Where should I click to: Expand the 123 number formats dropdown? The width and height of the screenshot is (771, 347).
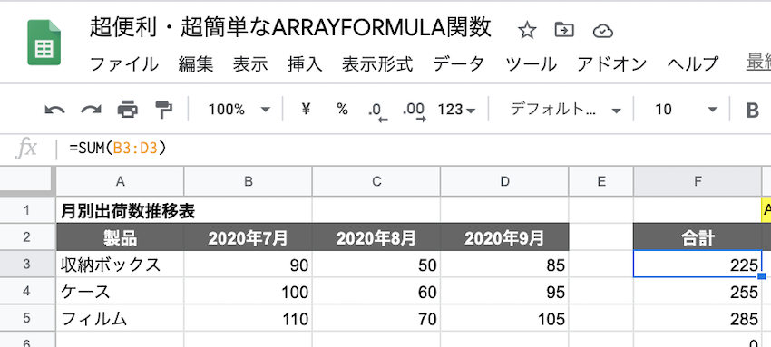tap(457, 110)
